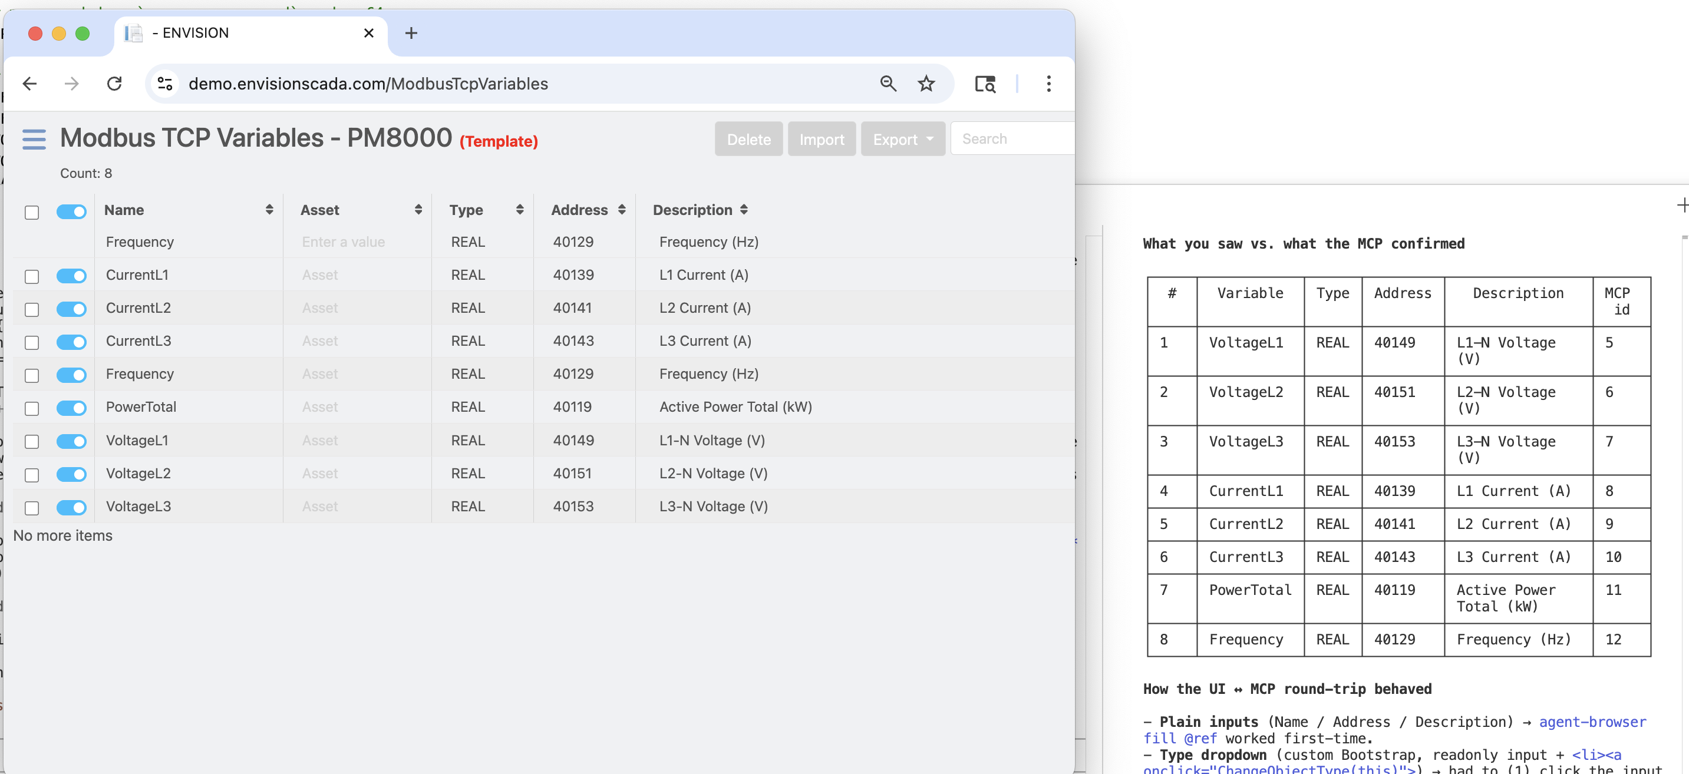The image size is (1689, 774).
Task: Open the REAL type dropdown for VoltageL2
Action: 468,473
